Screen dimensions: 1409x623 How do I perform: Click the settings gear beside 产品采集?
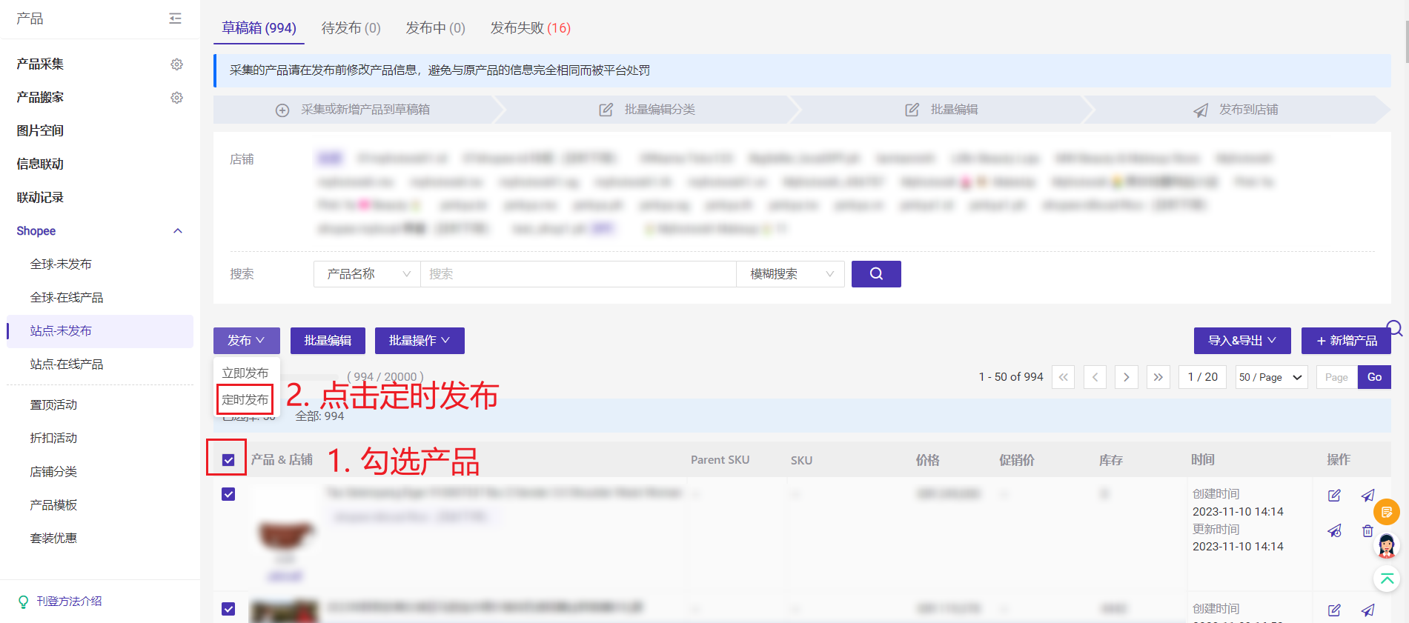click(176, 64)
